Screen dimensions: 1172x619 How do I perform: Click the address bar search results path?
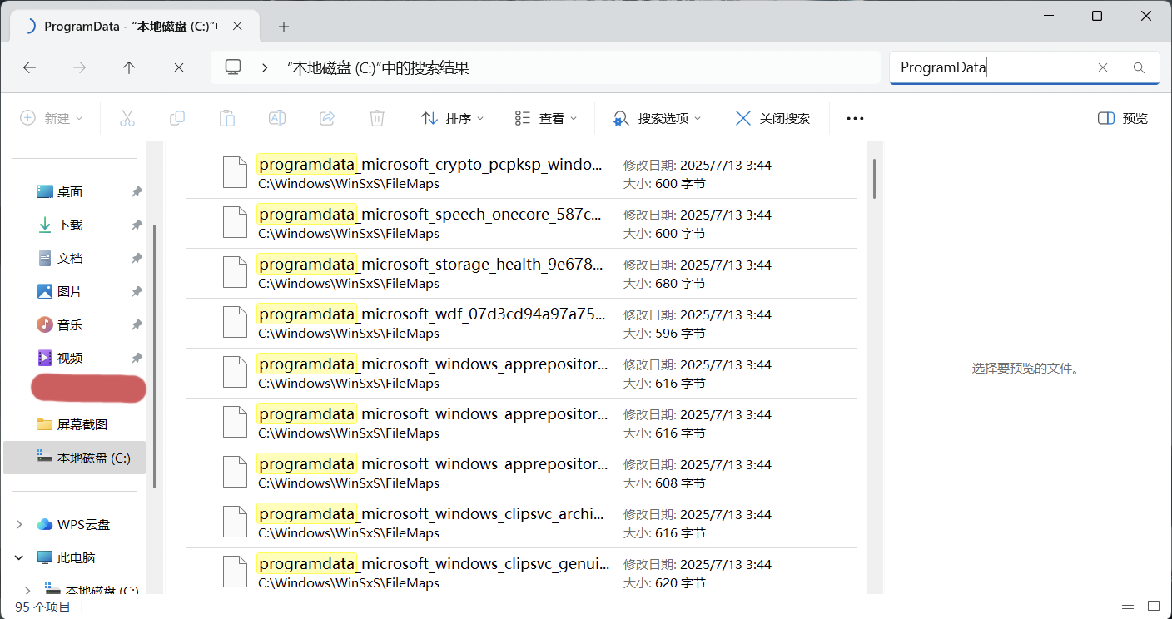378,67
